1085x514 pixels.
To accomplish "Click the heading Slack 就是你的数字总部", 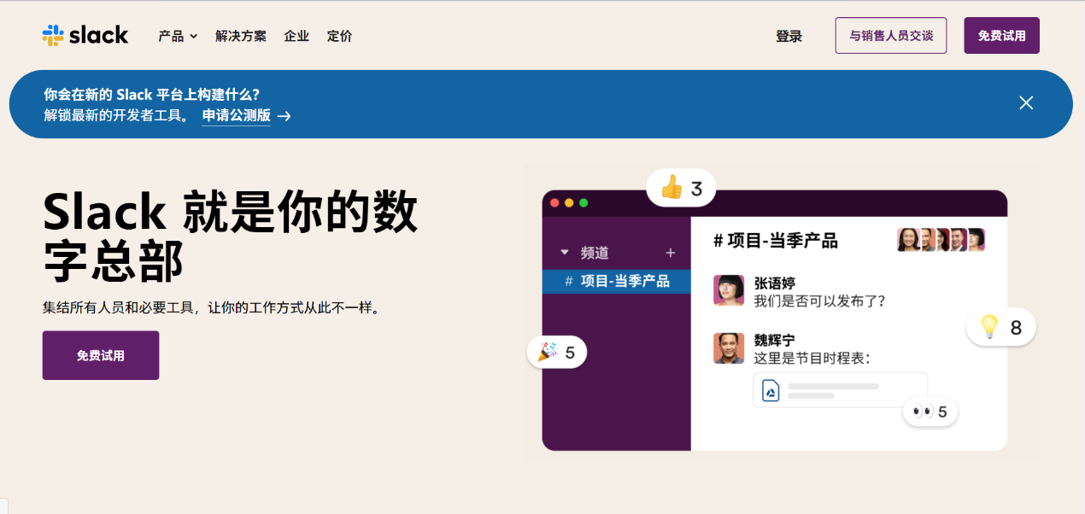I will point(231,237).
